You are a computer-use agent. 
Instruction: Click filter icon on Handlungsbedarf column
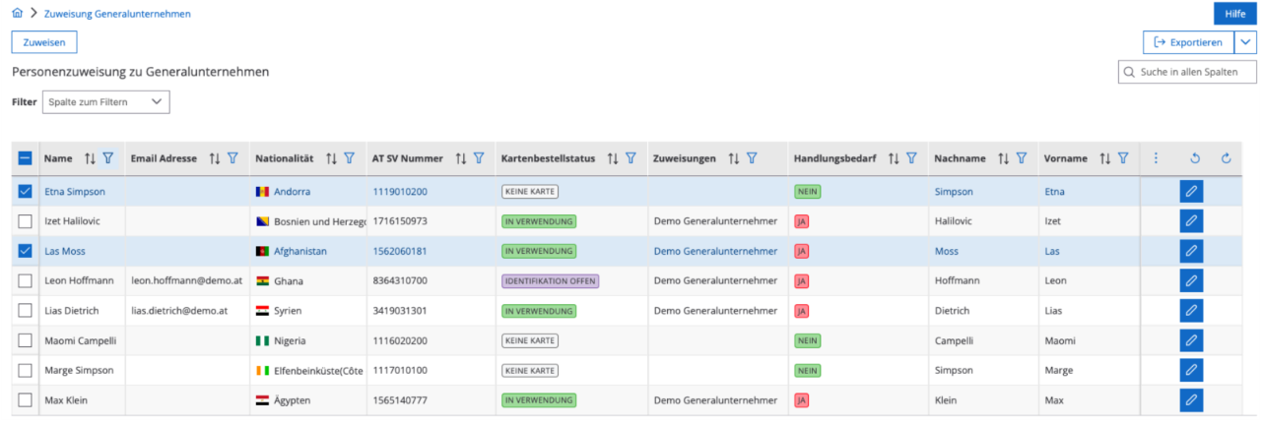click(911, 158)
